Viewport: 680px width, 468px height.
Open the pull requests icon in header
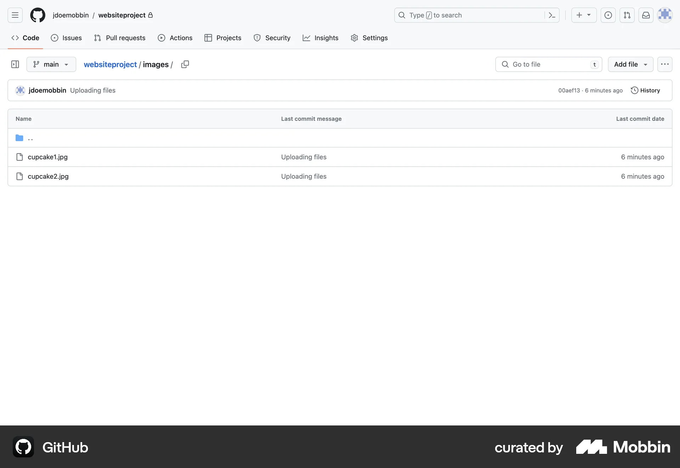pyautogui.click(x=627, y=15)
